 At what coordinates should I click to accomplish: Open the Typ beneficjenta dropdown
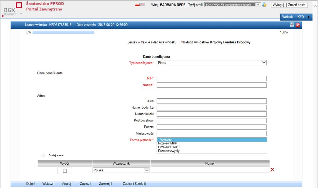click(212, 63)
